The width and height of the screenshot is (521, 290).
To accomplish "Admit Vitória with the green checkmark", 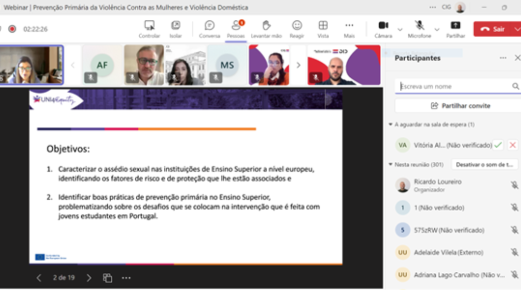I will [x=497, y=145].
